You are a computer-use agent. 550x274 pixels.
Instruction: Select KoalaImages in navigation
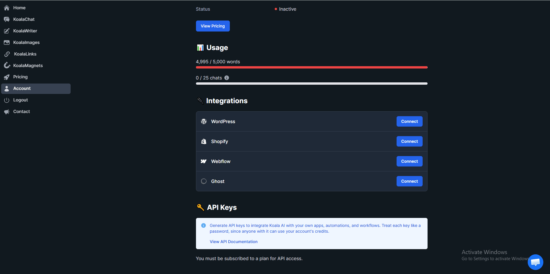click(x=36, y=42)
